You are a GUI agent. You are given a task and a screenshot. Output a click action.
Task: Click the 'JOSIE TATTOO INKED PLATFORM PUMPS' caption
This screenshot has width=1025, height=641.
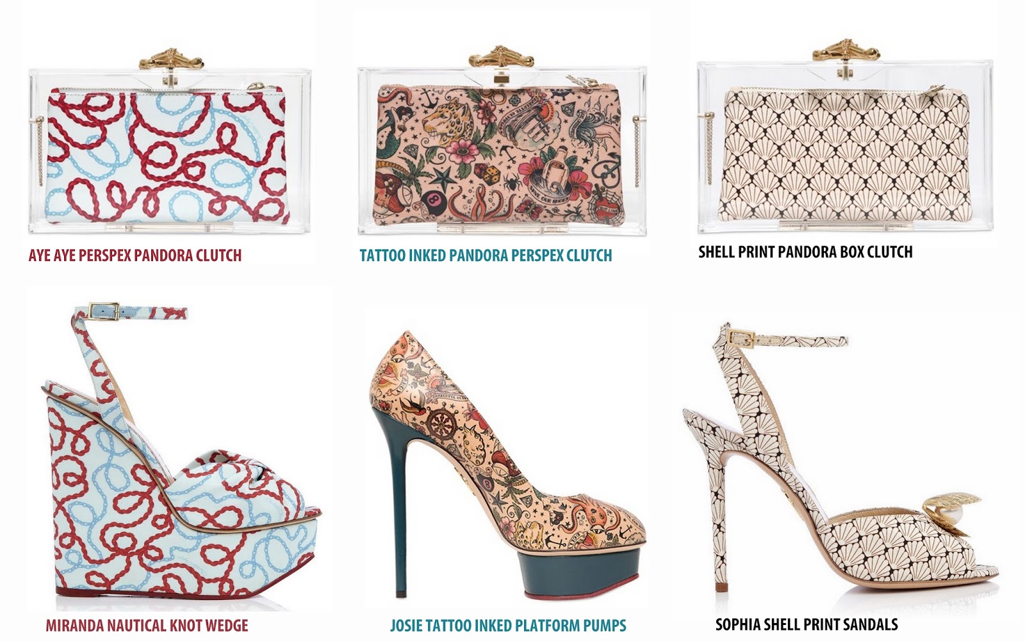tap(508, 625)
